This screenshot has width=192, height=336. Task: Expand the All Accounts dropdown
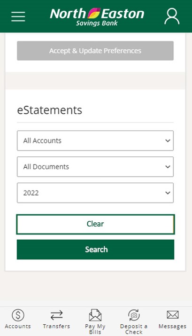95,141
